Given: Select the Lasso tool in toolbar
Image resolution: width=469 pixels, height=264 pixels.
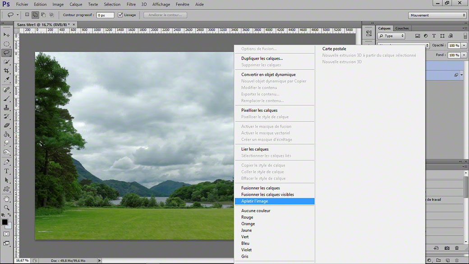Looking at the screenshot, I should click(7, 53).
